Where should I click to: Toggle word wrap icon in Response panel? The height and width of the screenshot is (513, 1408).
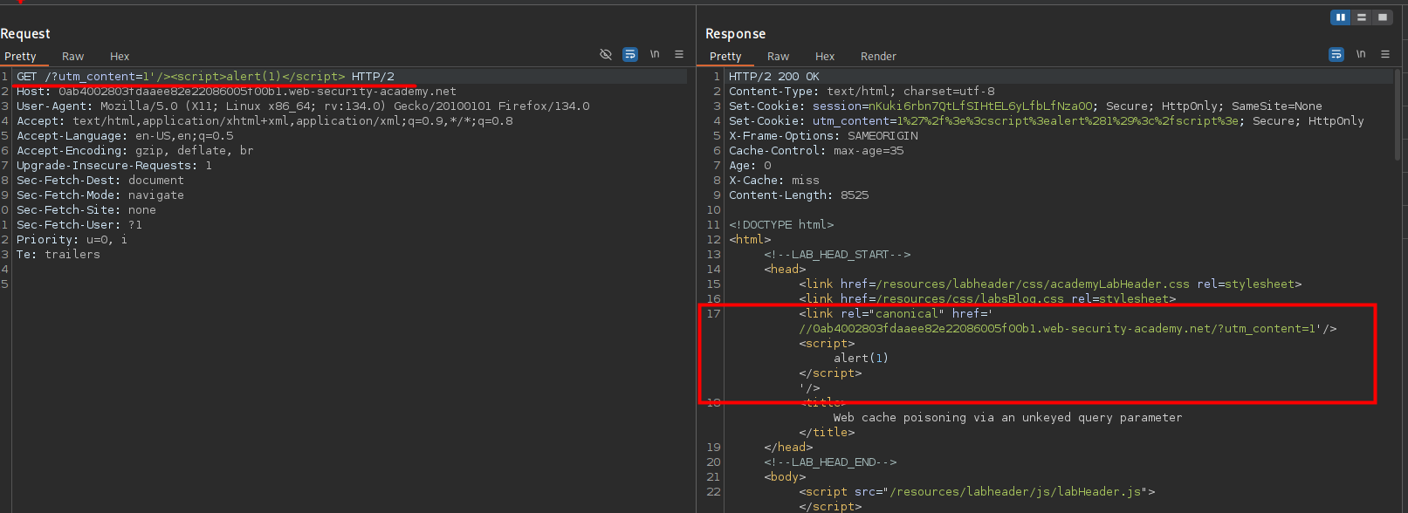tap(1336, 54)
